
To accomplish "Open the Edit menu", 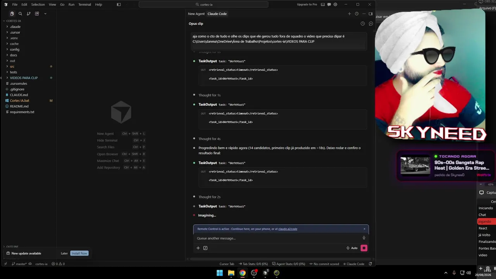I will pos(24,5).
